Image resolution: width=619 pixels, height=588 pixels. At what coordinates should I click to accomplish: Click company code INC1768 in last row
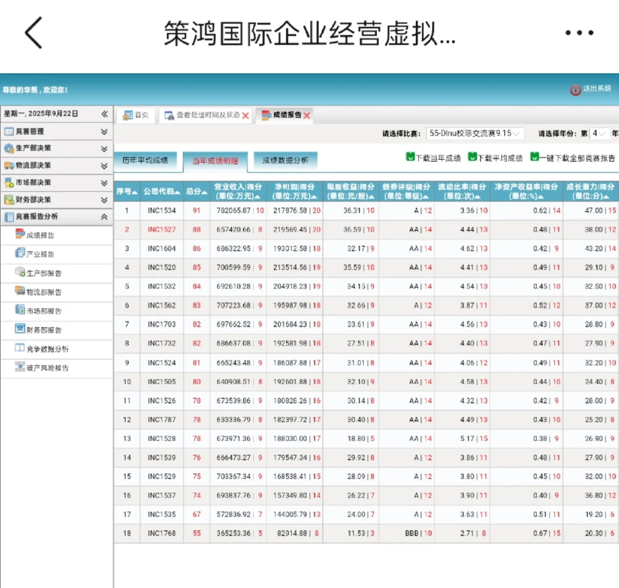[162, 533]
